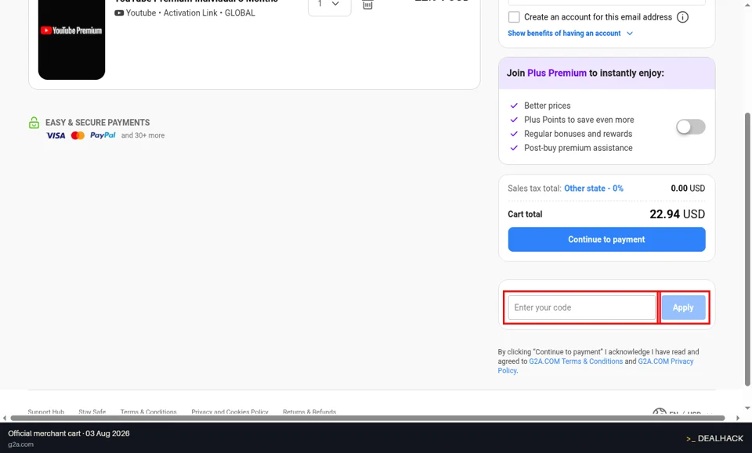Open Support Hub footer link

tap(46, 412)
